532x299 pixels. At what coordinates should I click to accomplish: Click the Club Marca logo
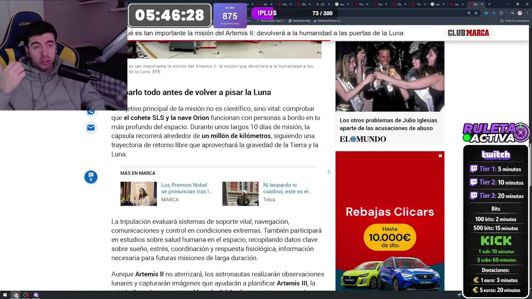[468, 33]
